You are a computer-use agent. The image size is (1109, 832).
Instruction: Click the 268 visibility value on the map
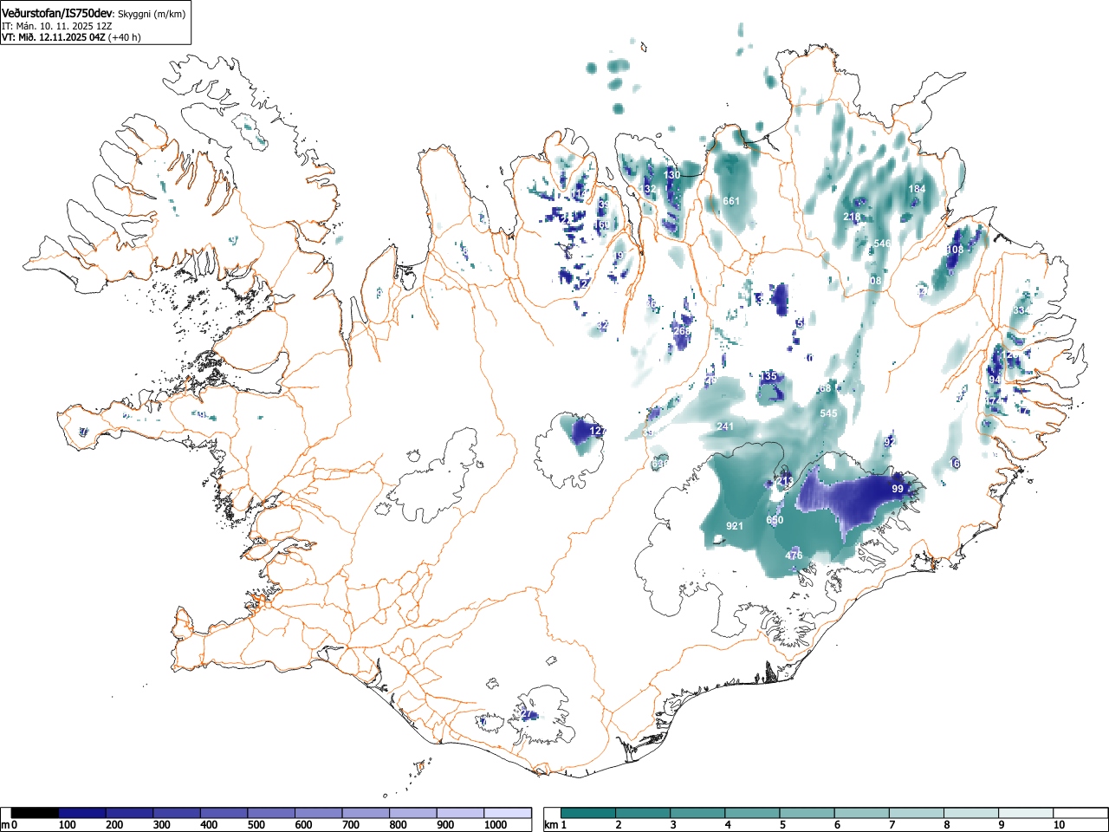click(683, 331)
